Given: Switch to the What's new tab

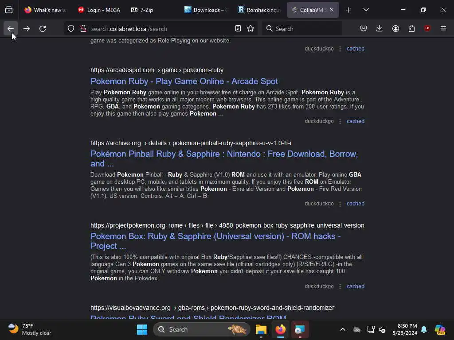Looking at the screenshot, I should tap(46, 10).
